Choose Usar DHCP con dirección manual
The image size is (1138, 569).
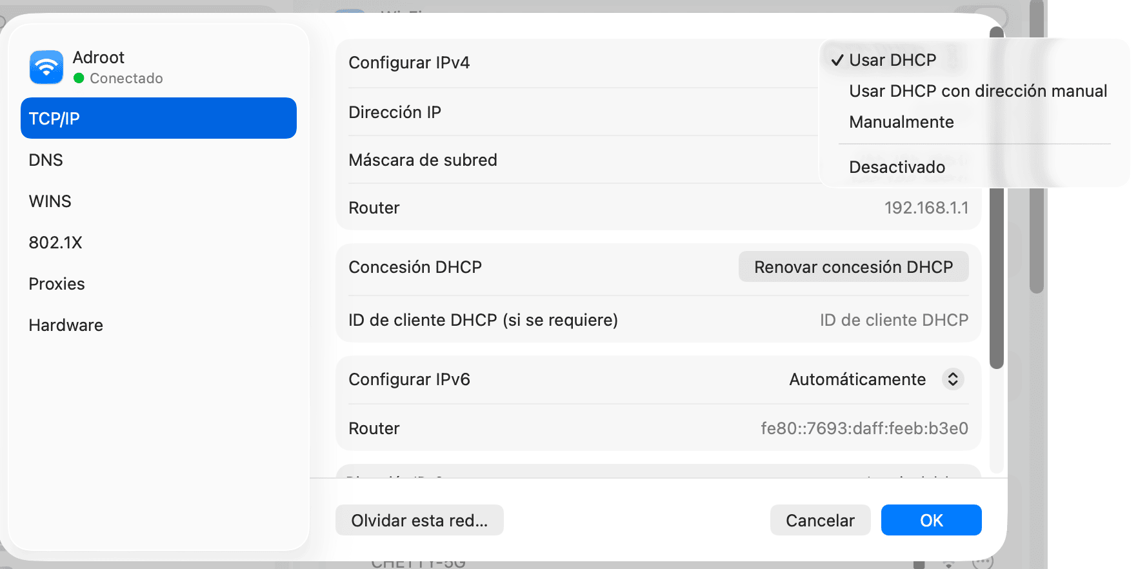point(978,91)
